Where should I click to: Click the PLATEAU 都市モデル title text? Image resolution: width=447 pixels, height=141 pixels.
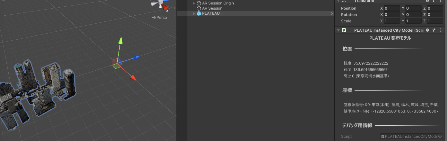tap(390, 38)
